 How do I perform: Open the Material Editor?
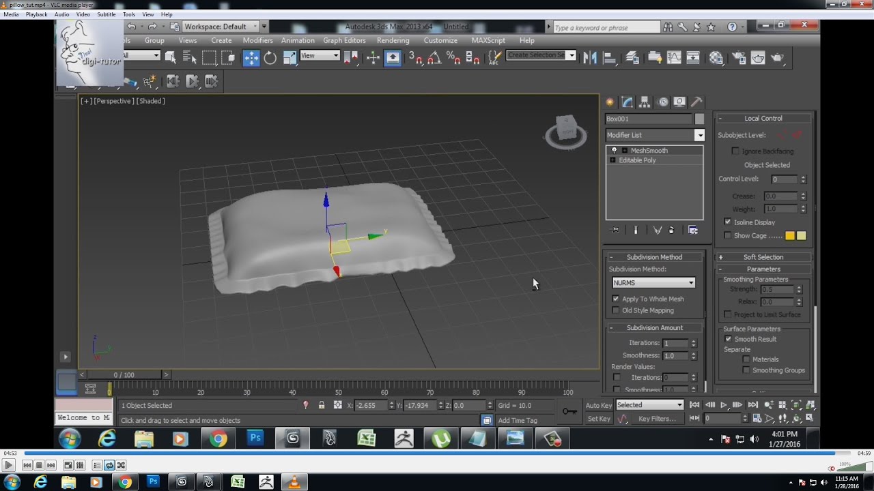click(716, 59)
